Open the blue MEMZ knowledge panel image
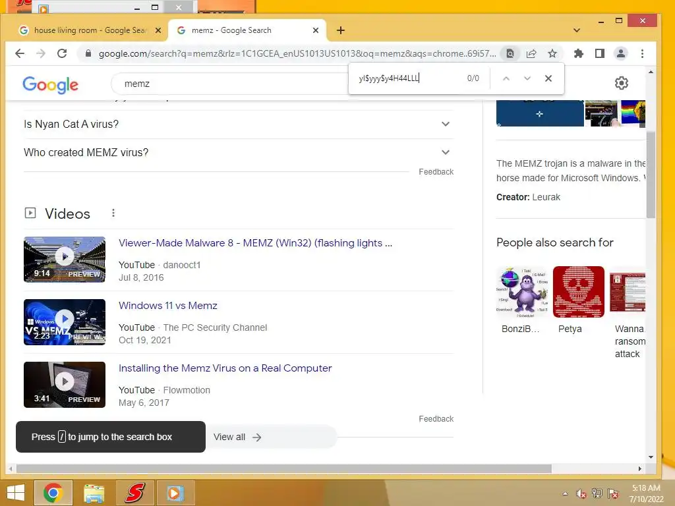The image size is (675, 506). [540, 113]
